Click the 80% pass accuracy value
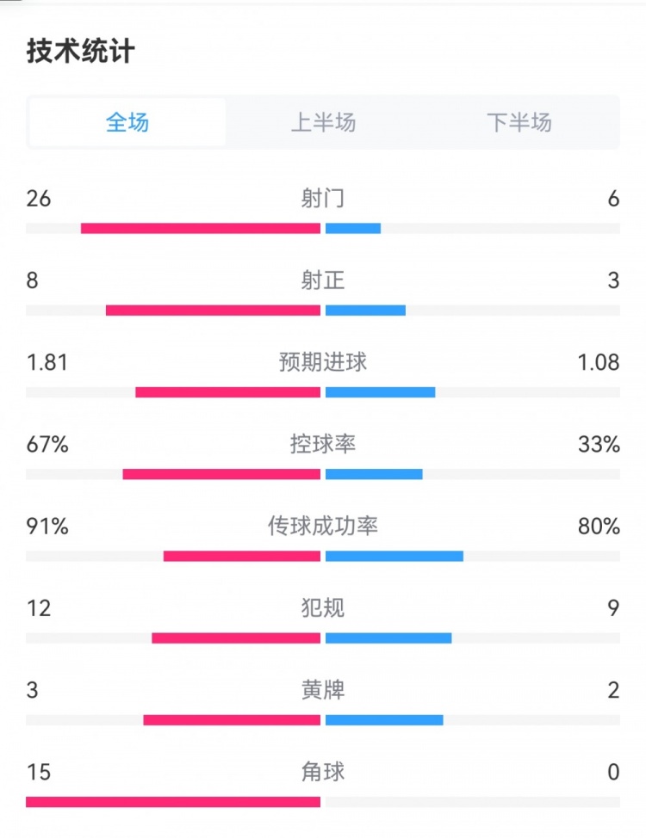646x838 pixels. pos(599,526)
